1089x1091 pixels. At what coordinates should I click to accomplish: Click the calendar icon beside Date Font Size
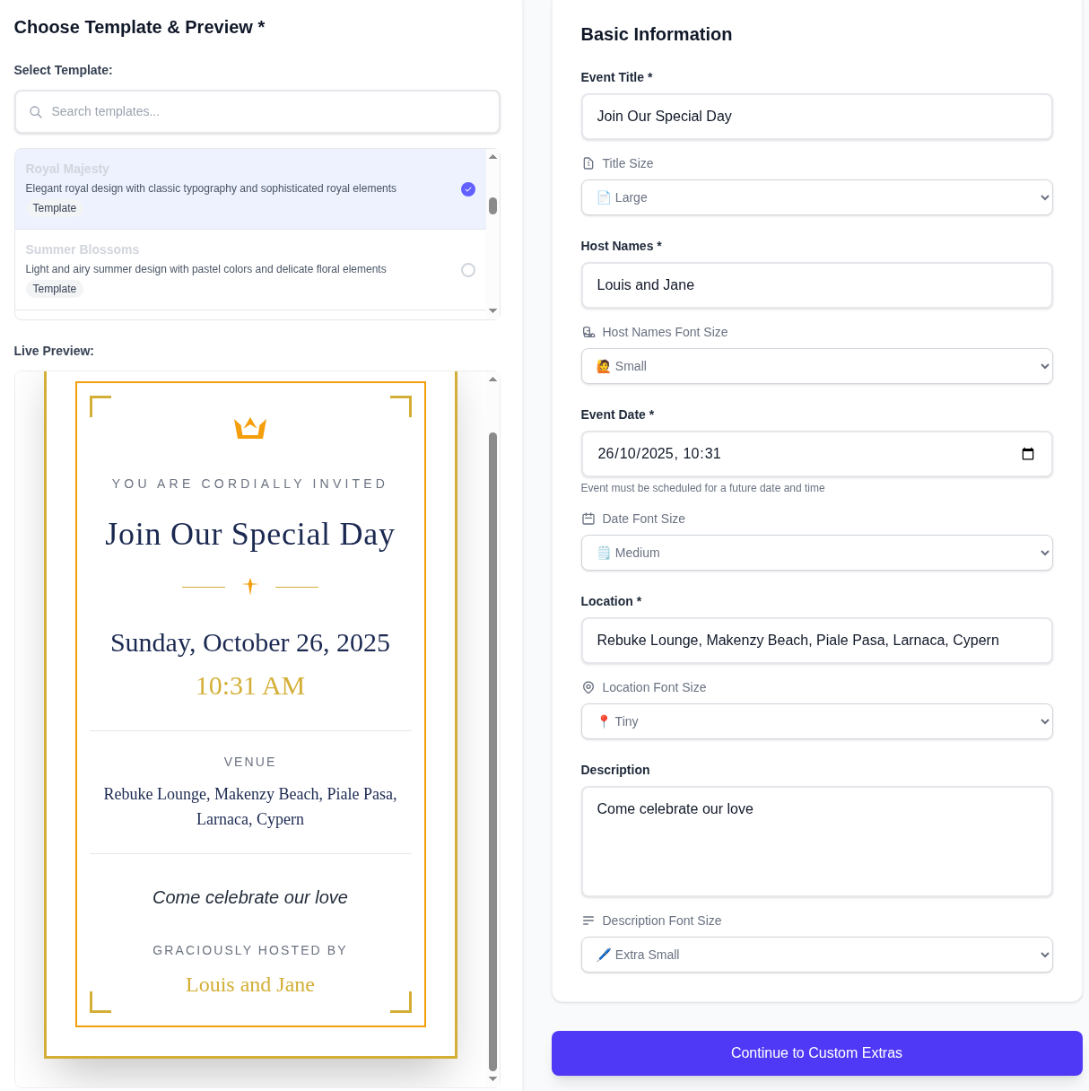tap(588, 519)
